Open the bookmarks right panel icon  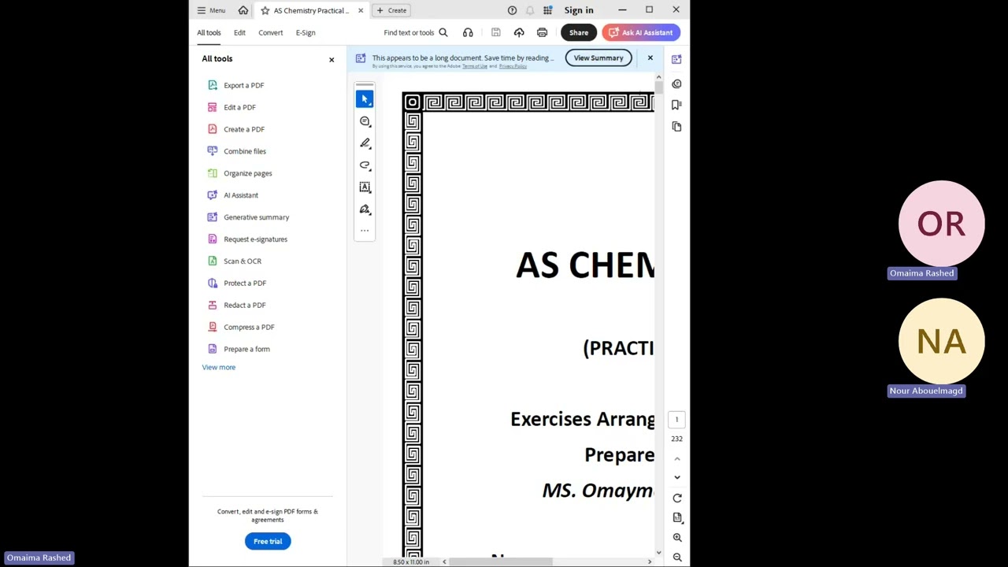click(676, 105)
